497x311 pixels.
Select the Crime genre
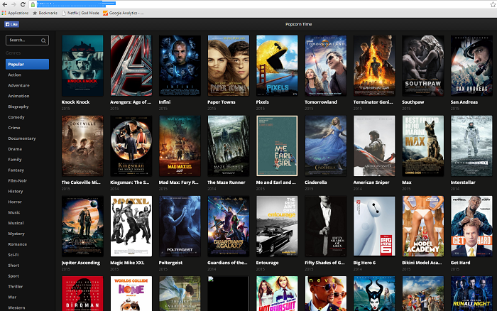point(14,128)
